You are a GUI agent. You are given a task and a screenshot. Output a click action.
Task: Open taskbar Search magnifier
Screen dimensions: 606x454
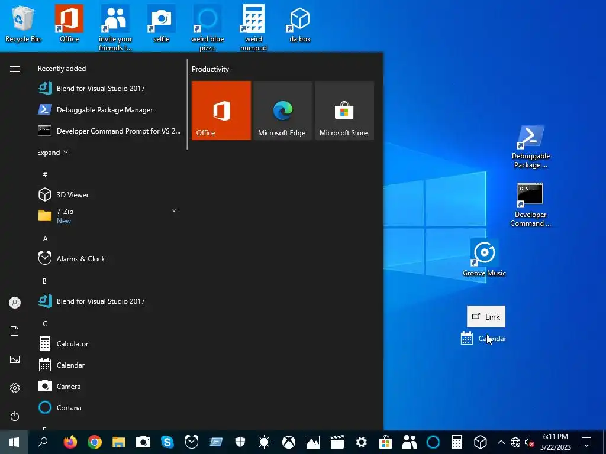point(43,442)
